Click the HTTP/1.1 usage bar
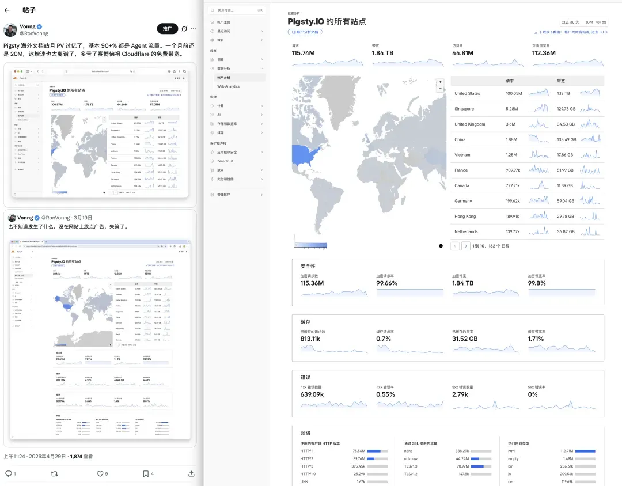 click(x=377, y=451)
